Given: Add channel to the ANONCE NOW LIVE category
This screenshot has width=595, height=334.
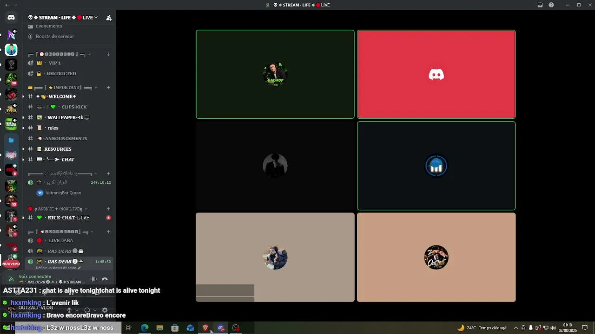Looking at the screenshot, I should pyautogui.click(x=108, y=209).
